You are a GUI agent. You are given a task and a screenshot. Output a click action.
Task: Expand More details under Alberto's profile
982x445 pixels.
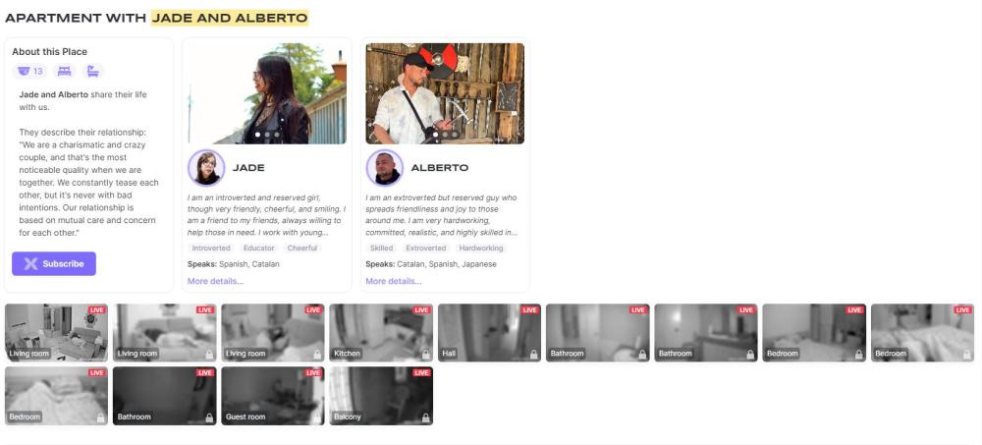393,281
